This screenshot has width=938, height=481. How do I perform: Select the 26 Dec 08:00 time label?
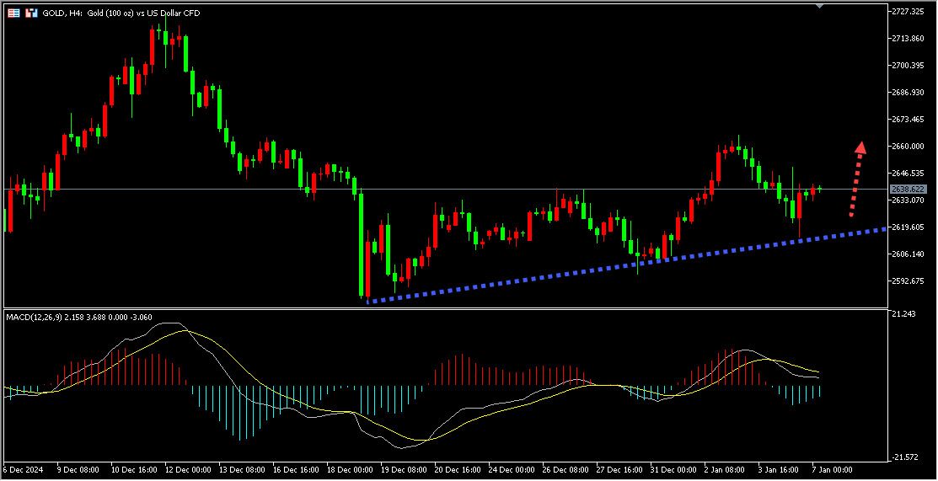point(564,469)
